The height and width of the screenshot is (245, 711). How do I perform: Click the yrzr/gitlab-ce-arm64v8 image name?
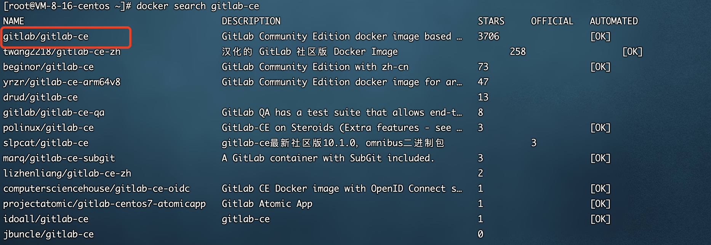tap(62, 82)
